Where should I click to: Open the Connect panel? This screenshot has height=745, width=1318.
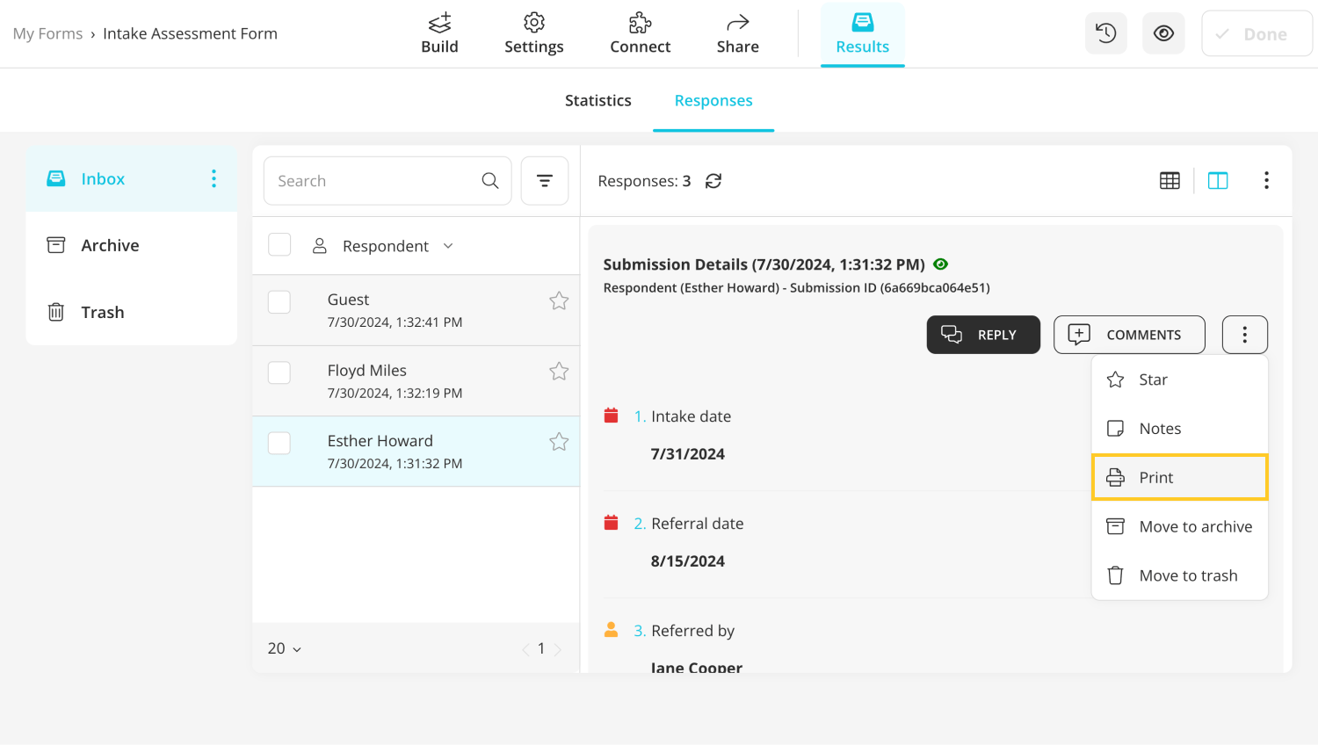click(640, 33)
